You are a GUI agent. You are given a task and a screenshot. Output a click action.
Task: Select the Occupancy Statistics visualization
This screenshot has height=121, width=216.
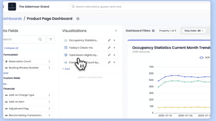(90, 40)
